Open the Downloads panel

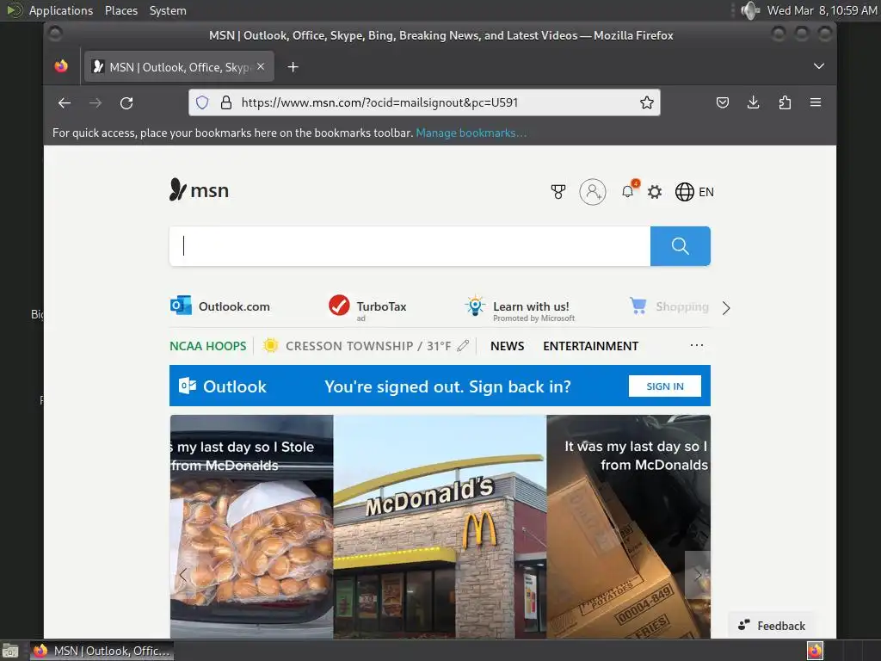[x=754, y=102]
